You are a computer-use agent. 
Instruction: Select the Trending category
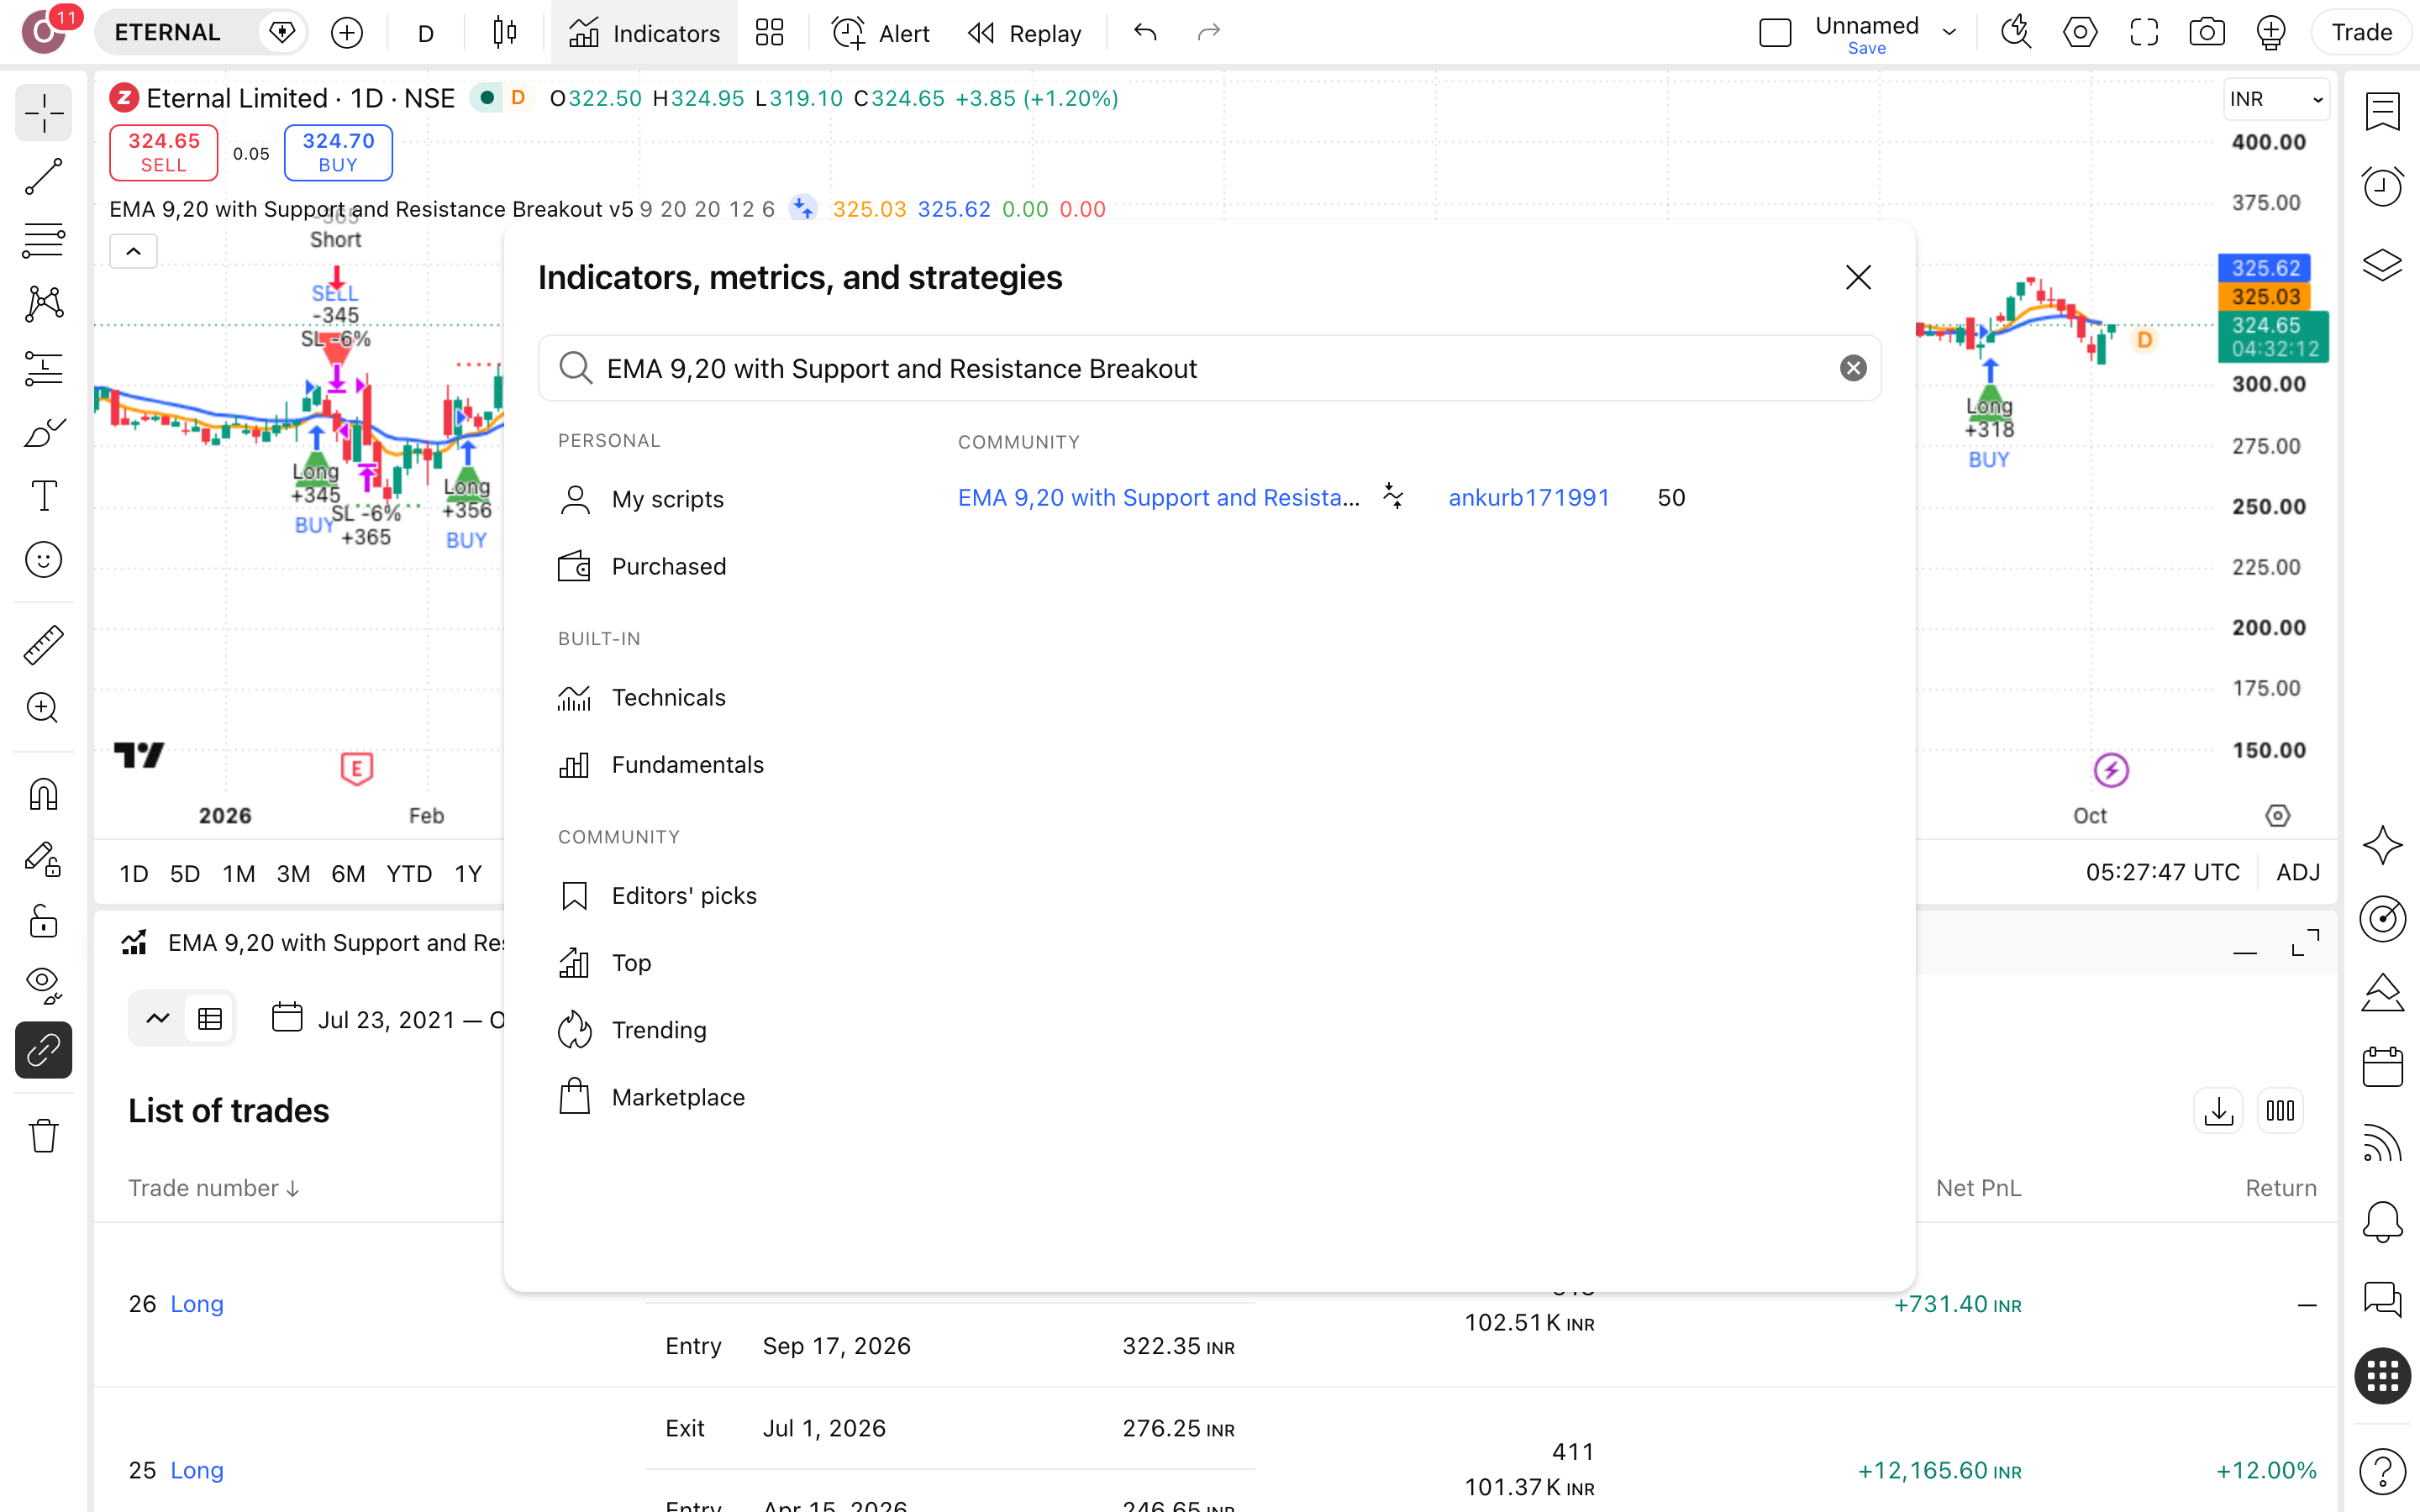point(632,1030)
